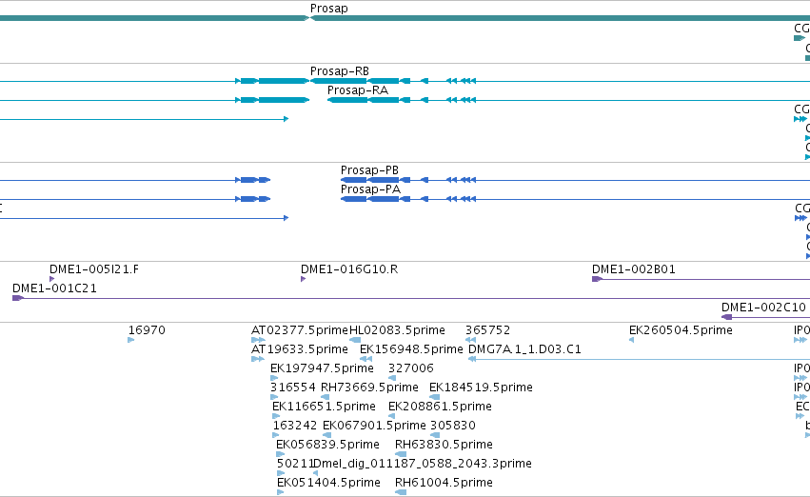Select the 327006 feature label
This screenshot has width=810, height=497.
click(x=410, y=368)
